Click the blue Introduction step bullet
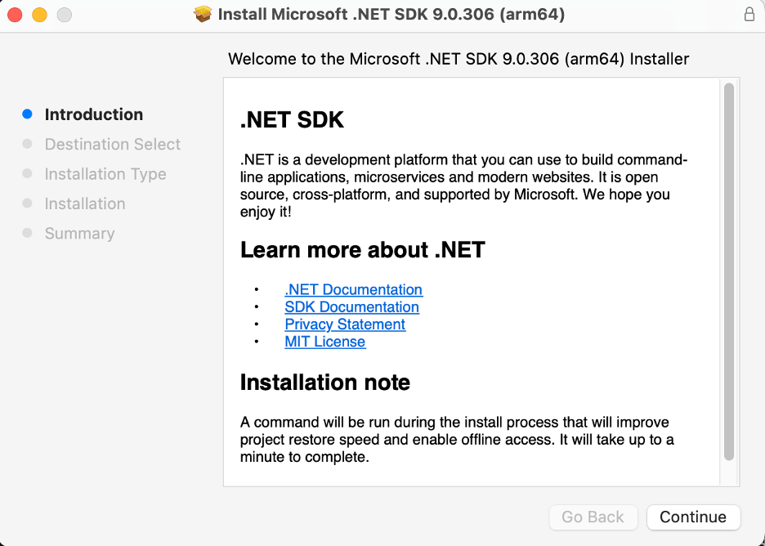Screen dimensions: 765x546 coord(27,114)
